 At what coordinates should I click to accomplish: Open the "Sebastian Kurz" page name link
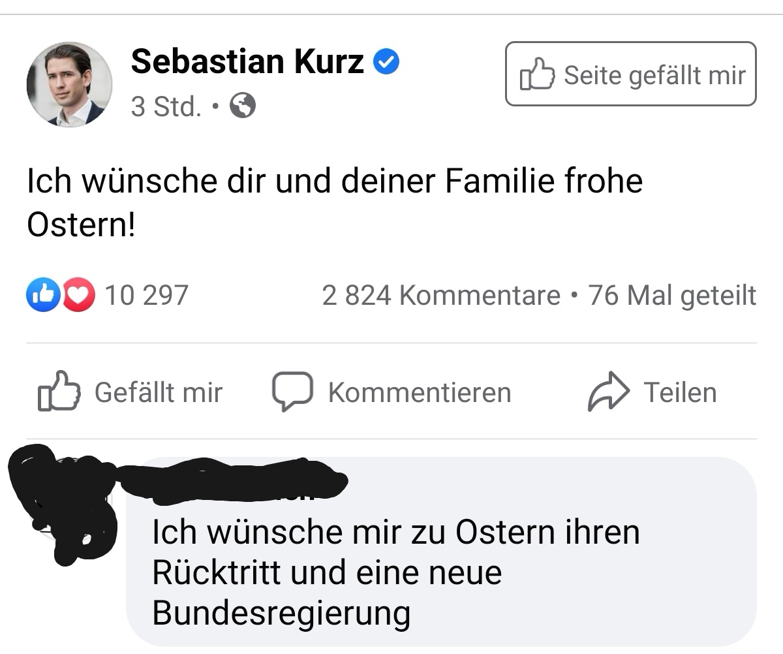coord(247,62)
